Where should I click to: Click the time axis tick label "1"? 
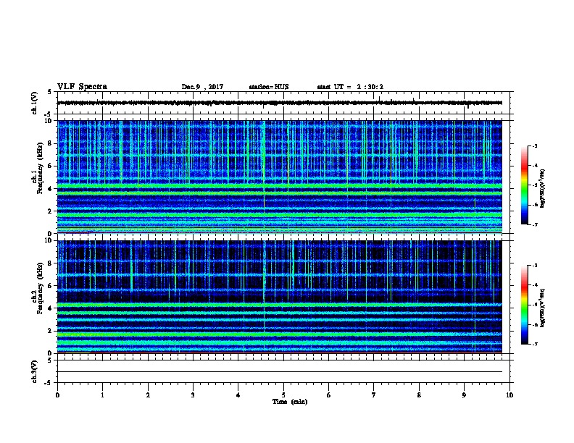102,395
